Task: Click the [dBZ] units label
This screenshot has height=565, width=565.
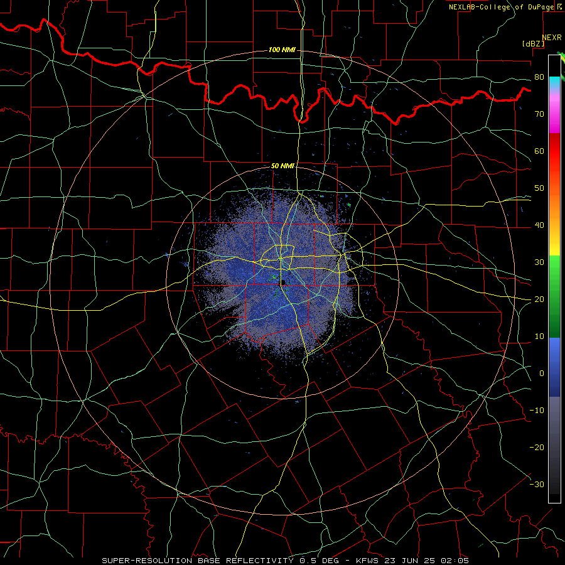Action: [533, 43]
